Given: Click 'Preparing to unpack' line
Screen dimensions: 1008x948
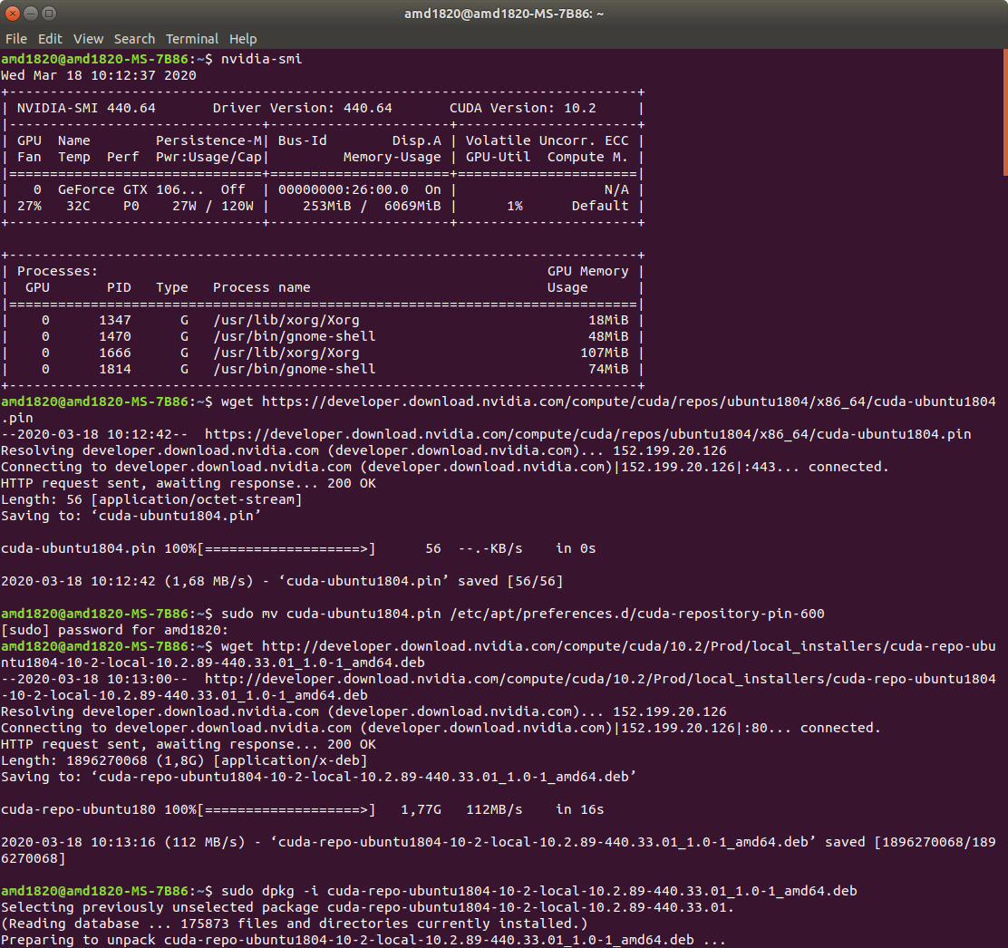Looking at the screenshot, I should click(x=363, y=940).
